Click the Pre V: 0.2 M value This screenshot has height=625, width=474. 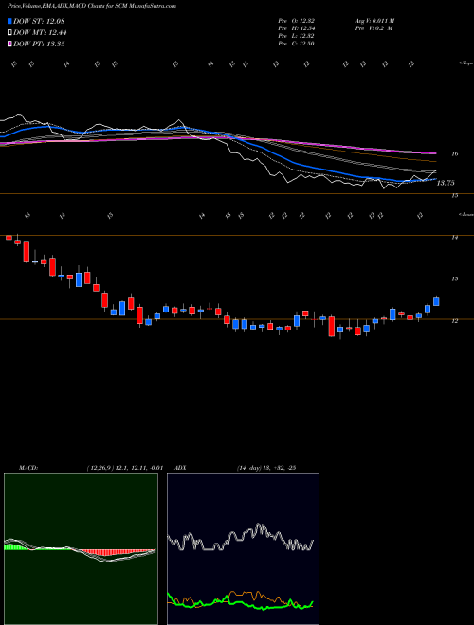(374, 28)
